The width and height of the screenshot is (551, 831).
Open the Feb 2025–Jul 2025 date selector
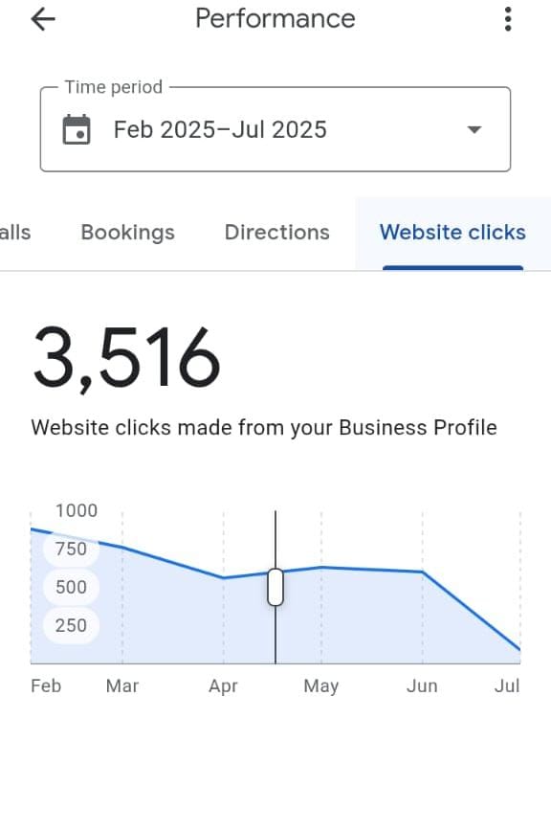(275, 129)
